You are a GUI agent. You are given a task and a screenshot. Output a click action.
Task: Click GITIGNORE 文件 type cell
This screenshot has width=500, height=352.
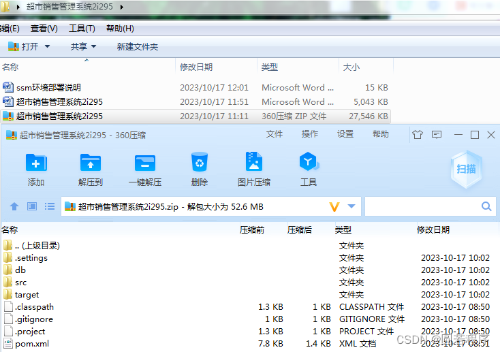point(372,319)
